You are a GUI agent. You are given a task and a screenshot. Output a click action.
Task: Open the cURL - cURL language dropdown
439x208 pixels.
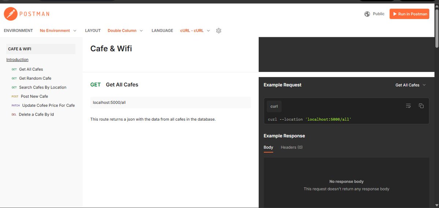pyautogui.click(x=195, y=31)
